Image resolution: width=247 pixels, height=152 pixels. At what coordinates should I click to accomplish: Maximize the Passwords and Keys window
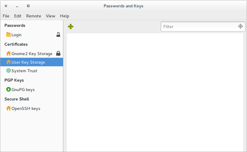28,6
